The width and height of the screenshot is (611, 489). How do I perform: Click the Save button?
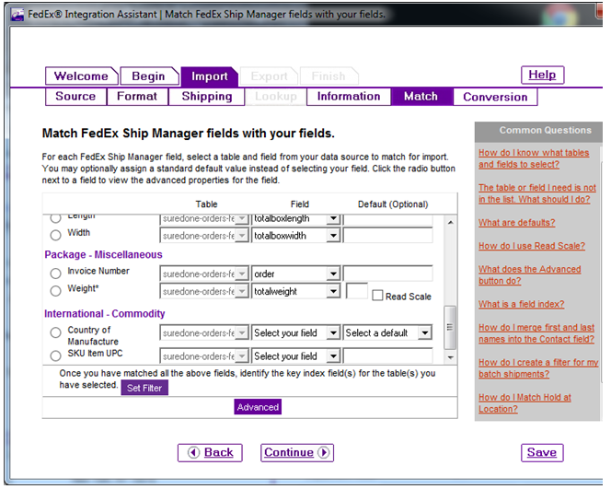click(x=542, y=452)
